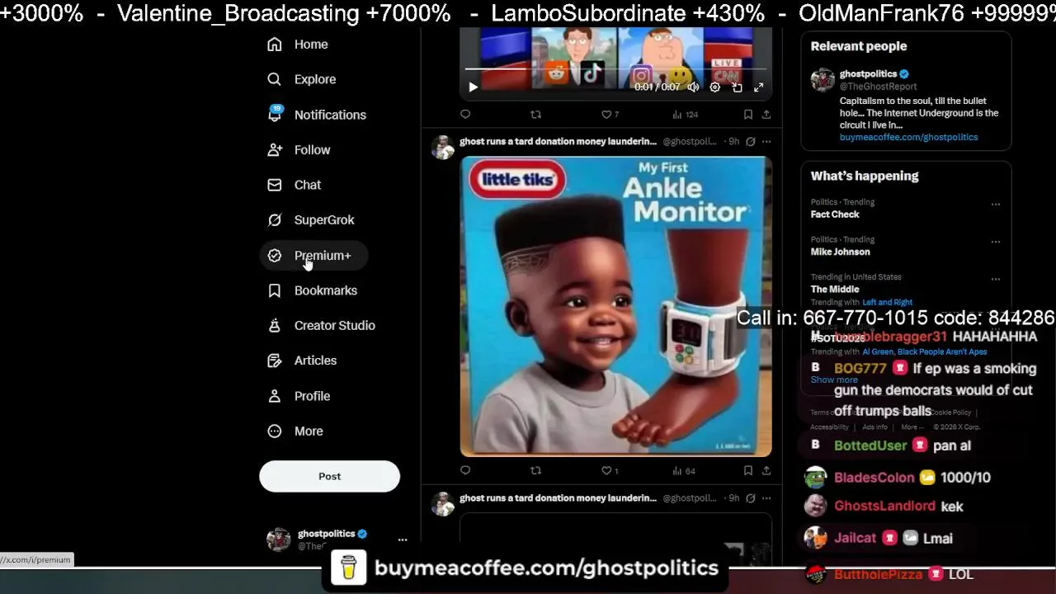Open buymeacoffee.com/ghostpolitics link in Relevant people
Viewport: 1056px width, 594px height.
tap(908, 137)
